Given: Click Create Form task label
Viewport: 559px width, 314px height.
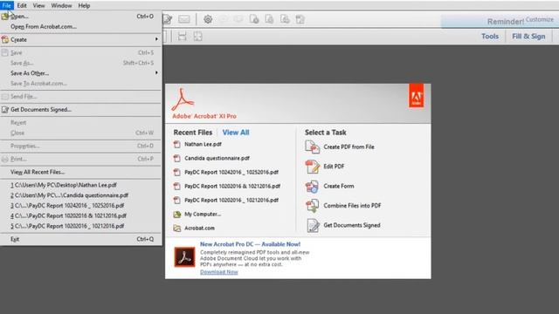Looking at the screenshot, I should tap(339, 186).
